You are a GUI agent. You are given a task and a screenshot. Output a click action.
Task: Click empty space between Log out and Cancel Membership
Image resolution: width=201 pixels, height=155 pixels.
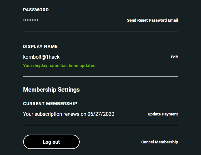click(x=110, y=142)
